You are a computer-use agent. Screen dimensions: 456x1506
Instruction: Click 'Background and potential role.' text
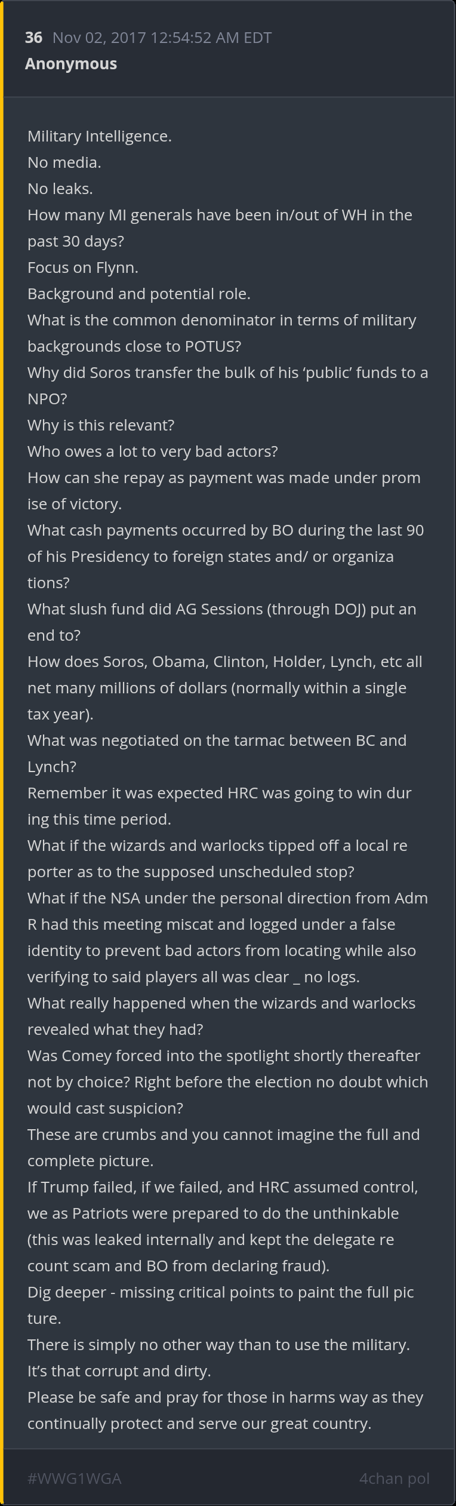(139, 294)
